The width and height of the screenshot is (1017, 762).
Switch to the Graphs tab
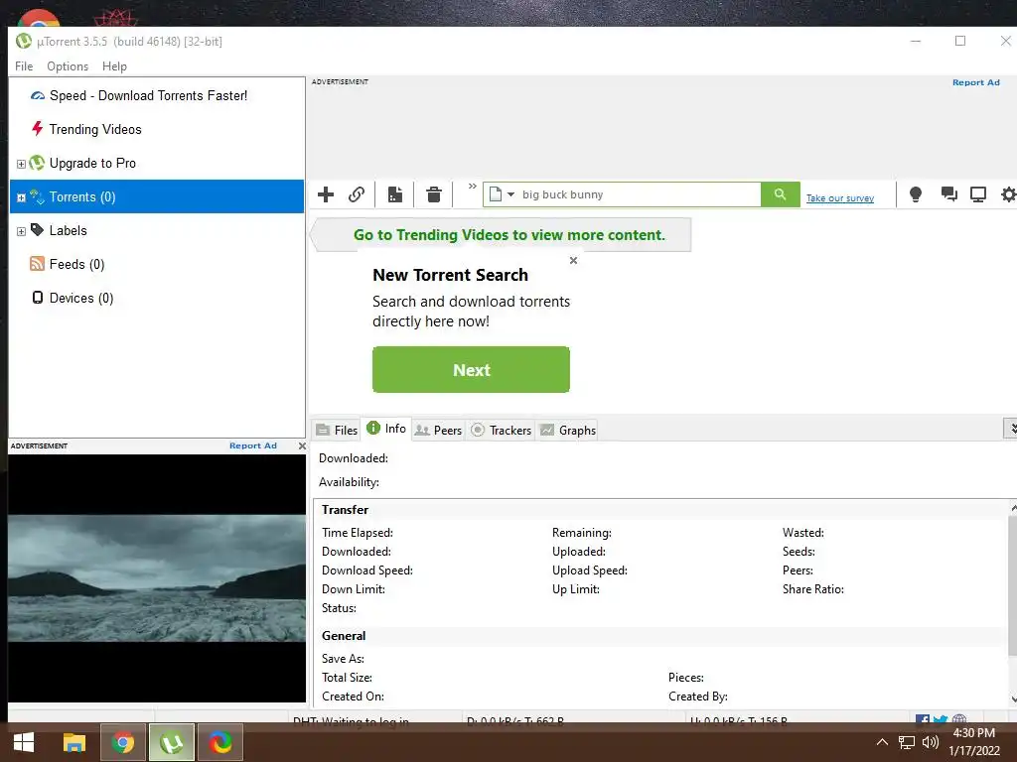click(568, 431)
